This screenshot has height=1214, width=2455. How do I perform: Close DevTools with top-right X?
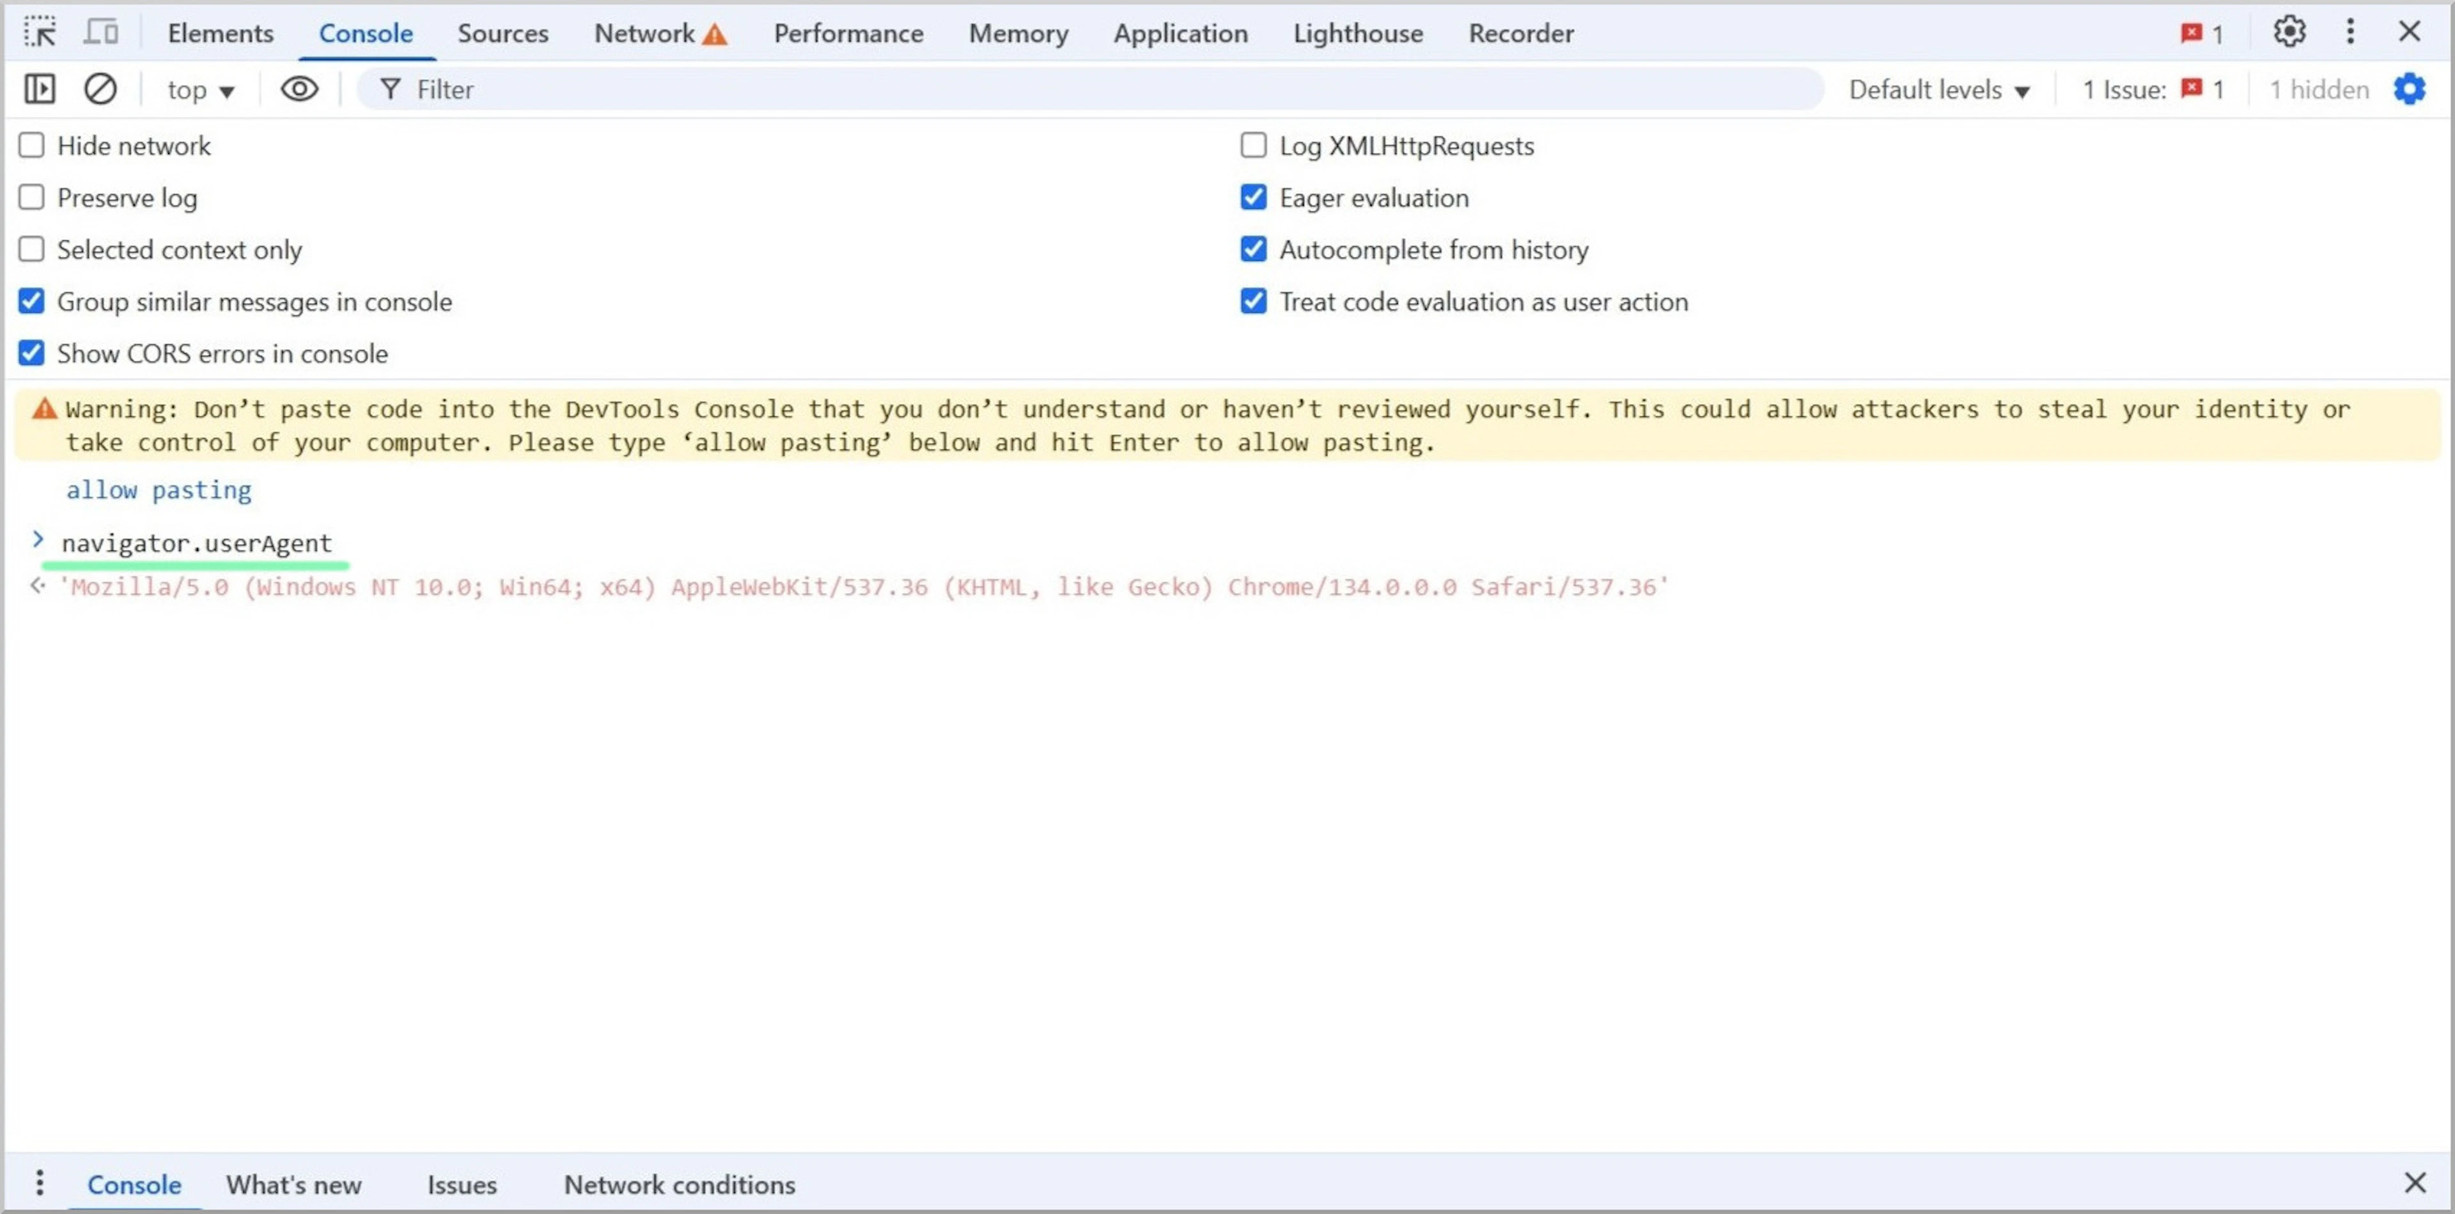coord(2409,33)
